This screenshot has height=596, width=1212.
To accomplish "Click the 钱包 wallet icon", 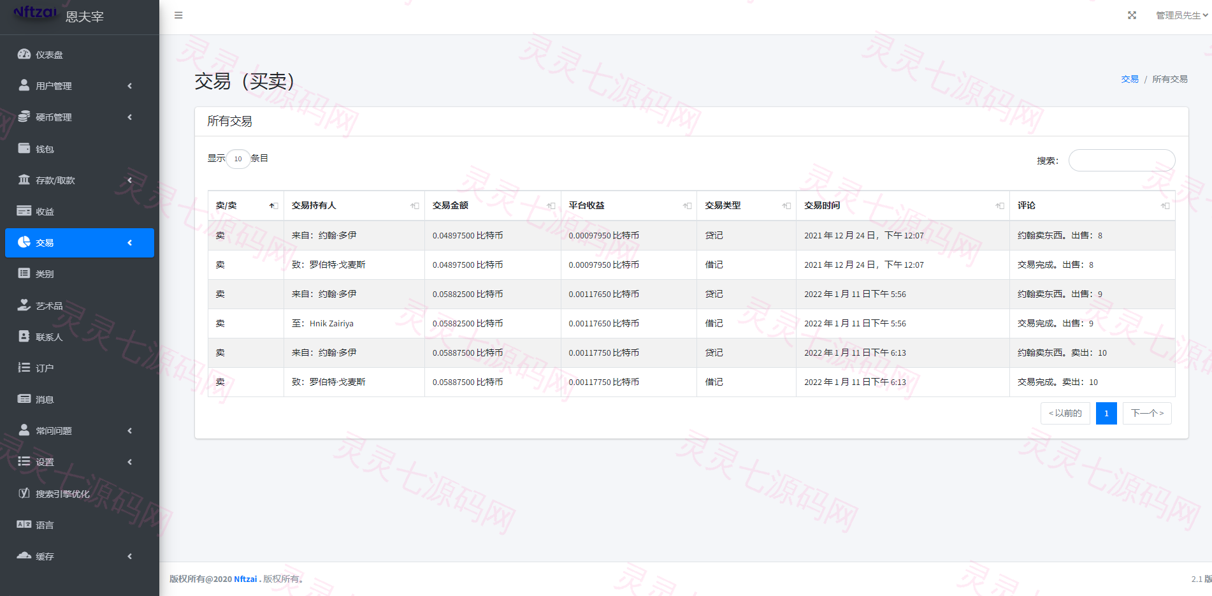I will [x=24, y=149].
